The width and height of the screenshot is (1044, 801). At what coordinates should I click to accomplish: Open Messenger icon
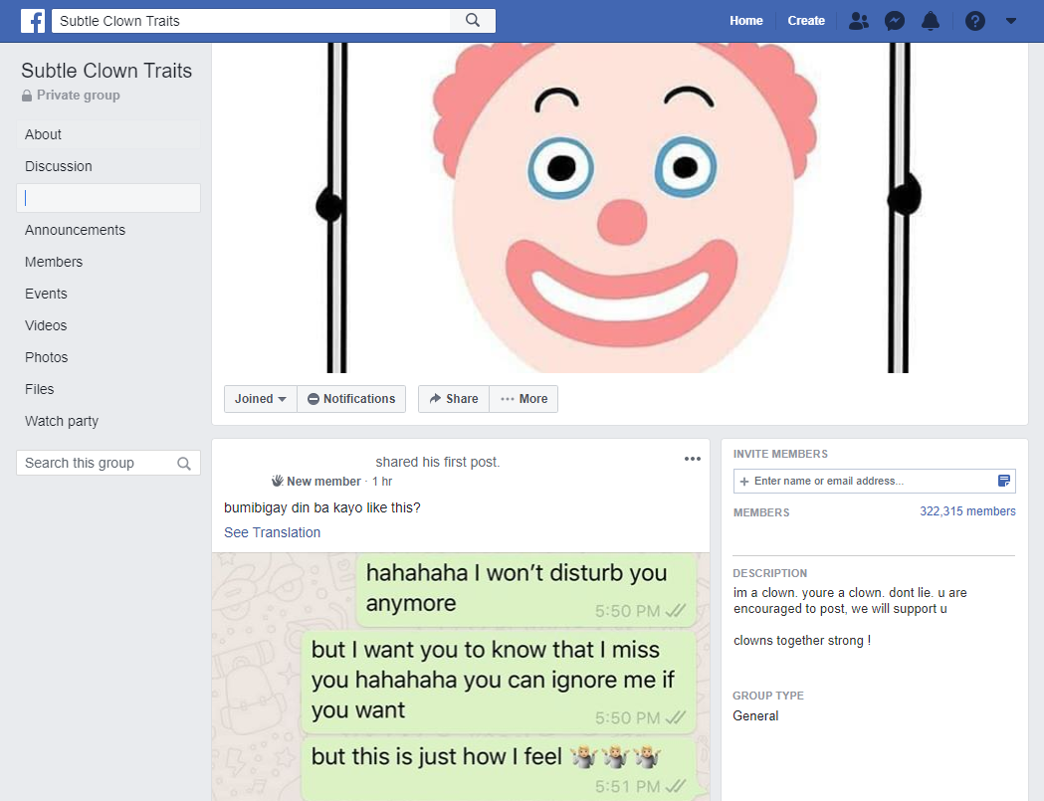click(x=894, y=21)
